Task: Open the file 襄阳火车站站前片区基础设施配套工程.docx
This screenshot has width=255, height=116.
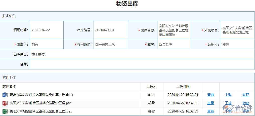Action: click(x=41, y=95)
